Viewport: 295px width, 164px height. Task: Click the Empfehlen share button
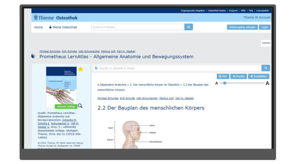point(258,76)
